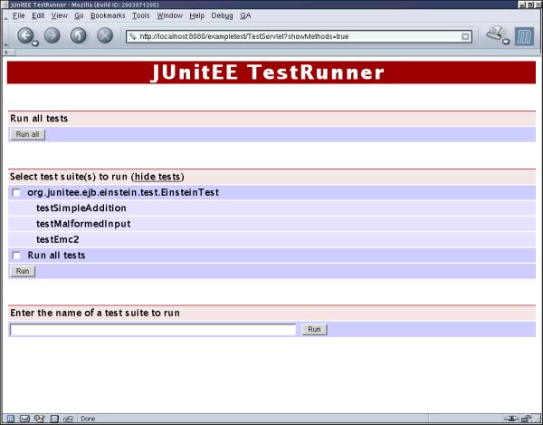This screenshot has height=425, width=543.
Task: Click the 'Run all tests' section heading at top
Action: click(39, 119)
